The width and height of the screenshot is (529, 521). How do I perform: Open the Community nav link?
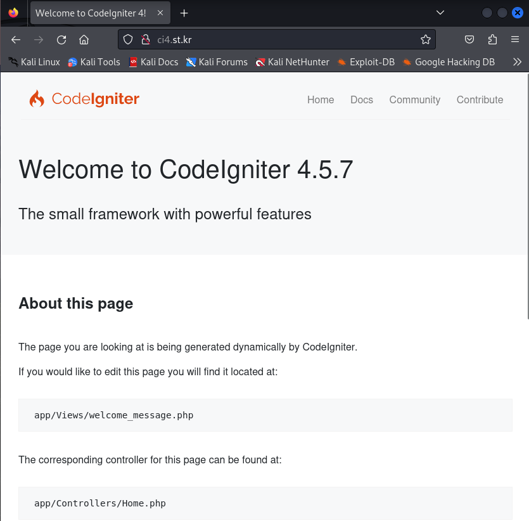pyautogui.click(x=414, y=100)
